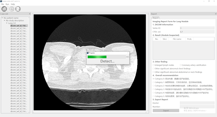This screenshot has height=117, width=217.
Task: Collapse the No patient name node
Action: [x=2, y=18]
